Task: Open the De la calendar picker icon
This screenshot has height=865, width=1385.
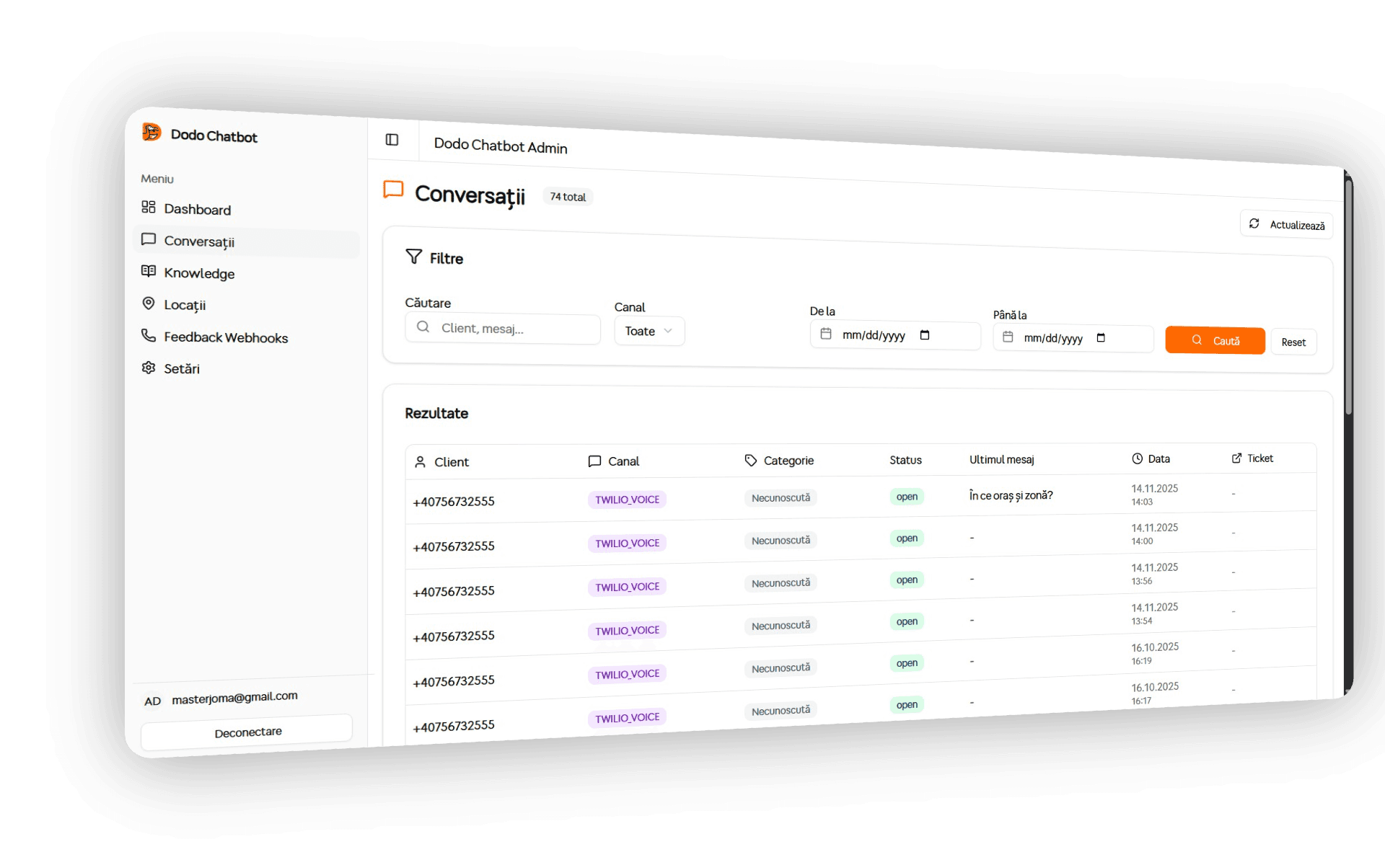Action: (x=925, y=335)
